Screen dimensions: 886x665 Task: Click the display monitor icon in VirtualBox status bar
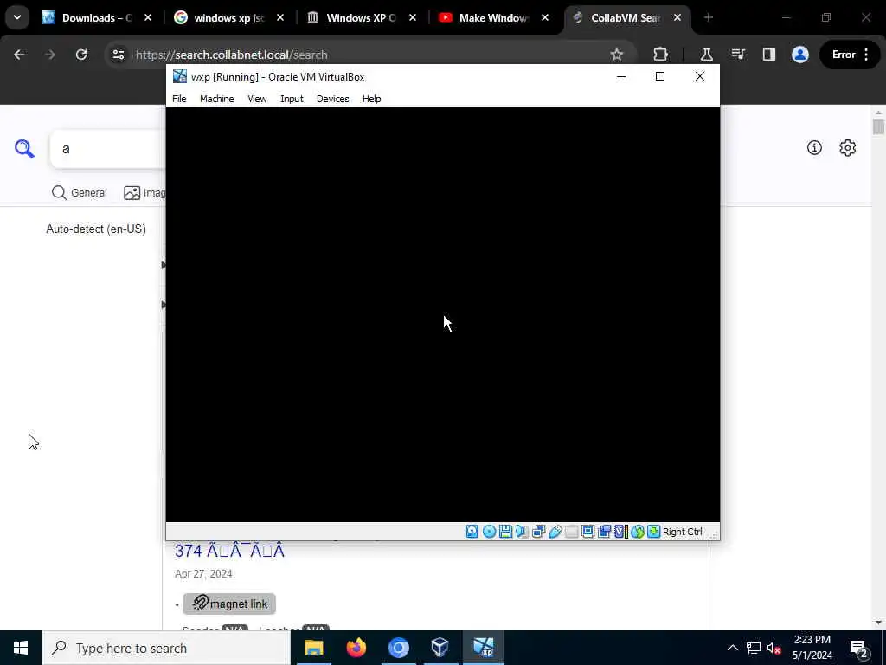587,532
